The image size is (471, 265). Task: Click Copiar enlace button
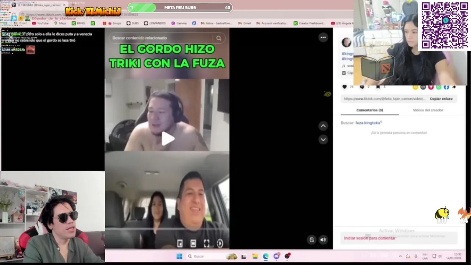(441, 99)
